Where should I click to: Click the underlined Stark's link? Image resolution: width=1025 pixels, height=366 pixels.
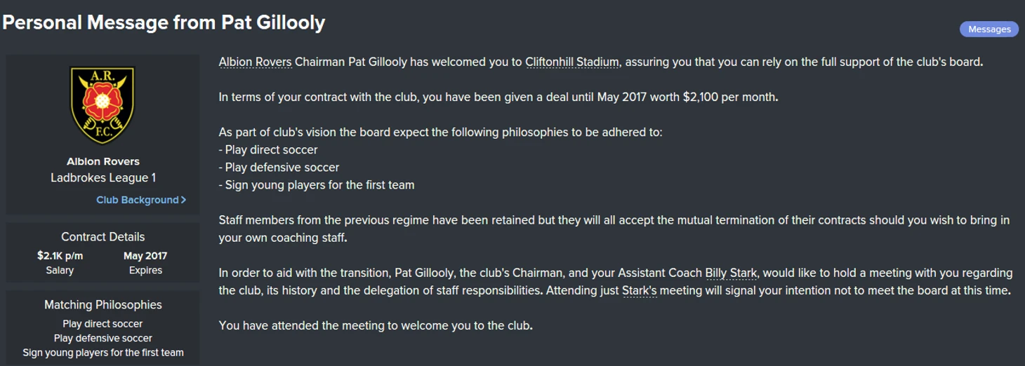(x=640, y=290)
